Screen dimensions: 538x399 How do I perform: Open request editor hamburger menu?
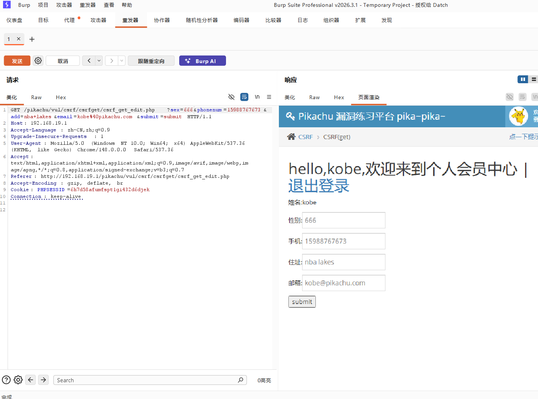(x=269, y=97)
